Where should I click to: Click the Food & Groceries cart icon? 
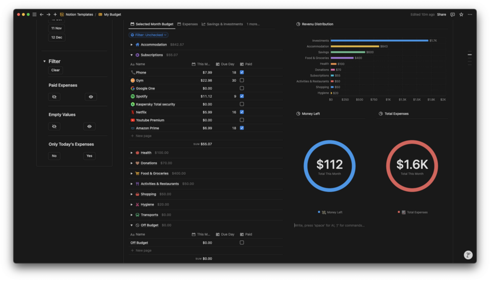pyautogui.click(x=137, y=173)
